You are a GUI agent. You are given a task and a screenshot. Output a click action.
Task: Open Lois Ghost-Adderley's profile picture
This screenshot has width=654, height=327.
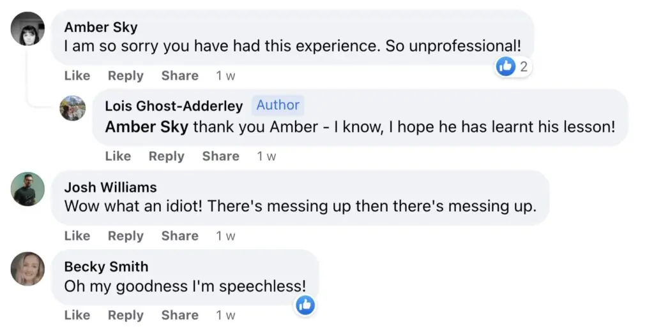pyautogui.click(x=73, y=108)
